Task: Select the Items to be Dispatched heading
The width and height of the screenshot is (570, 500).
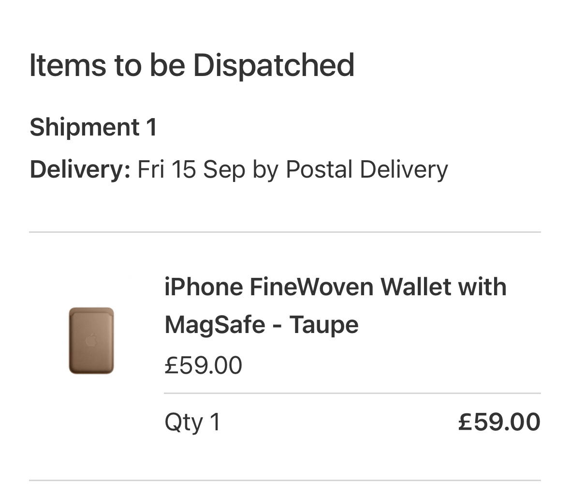Action: tap(191, 65)
